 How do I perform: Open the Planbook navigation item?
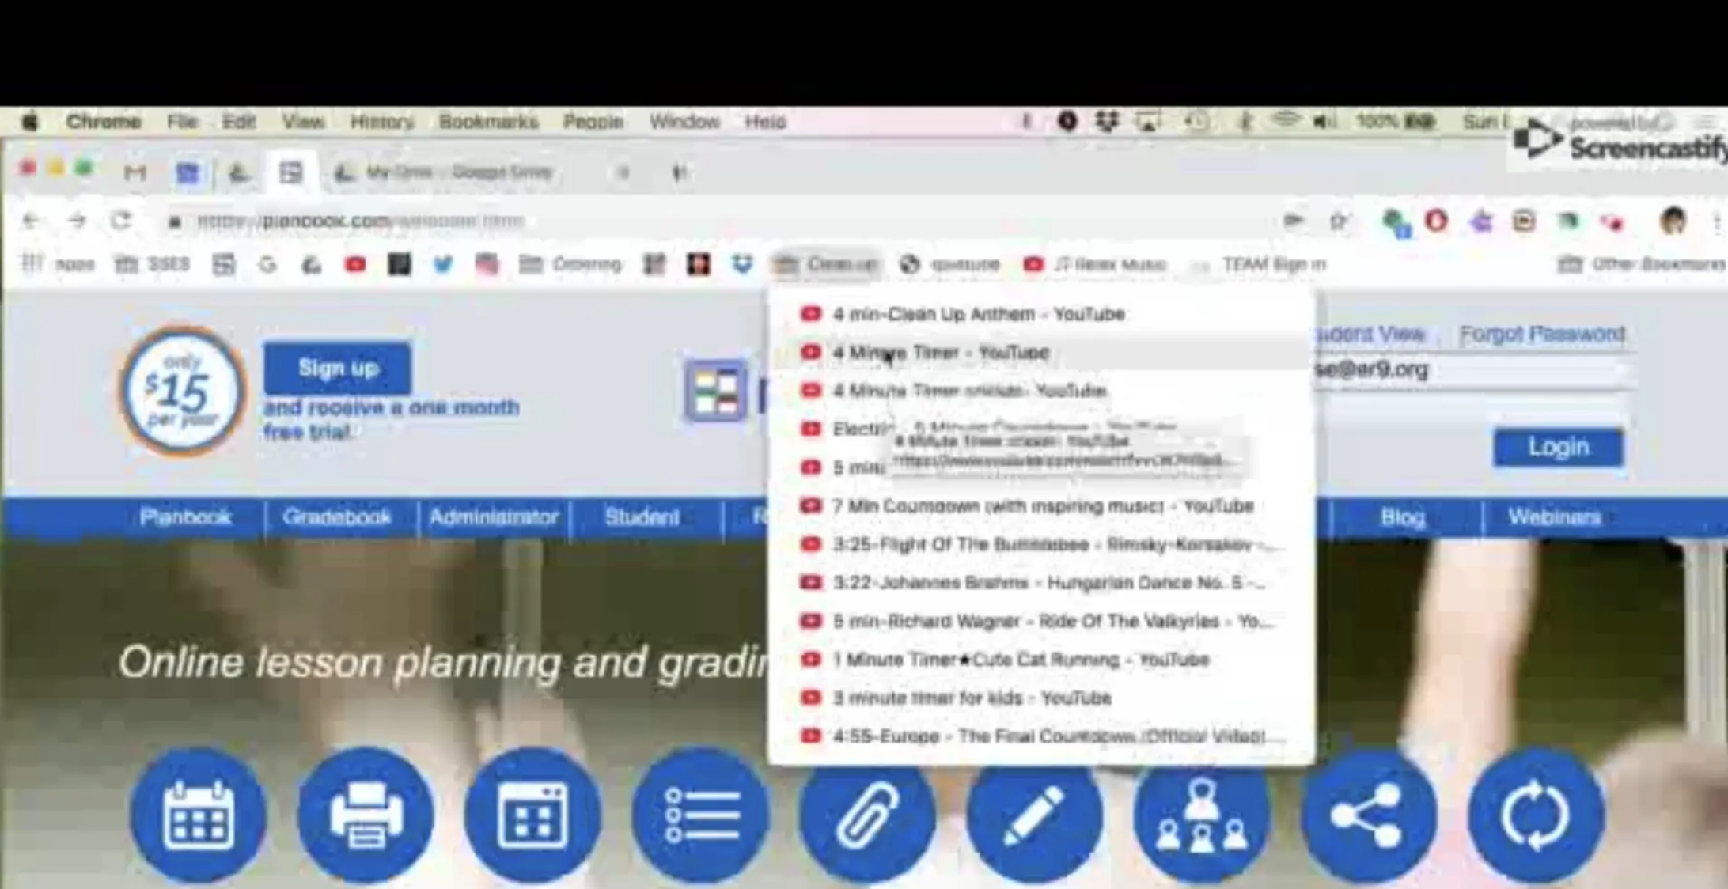185,517
